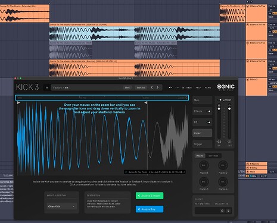
Task: Toggle track 3 In monitor button
Action: point(270,50)
